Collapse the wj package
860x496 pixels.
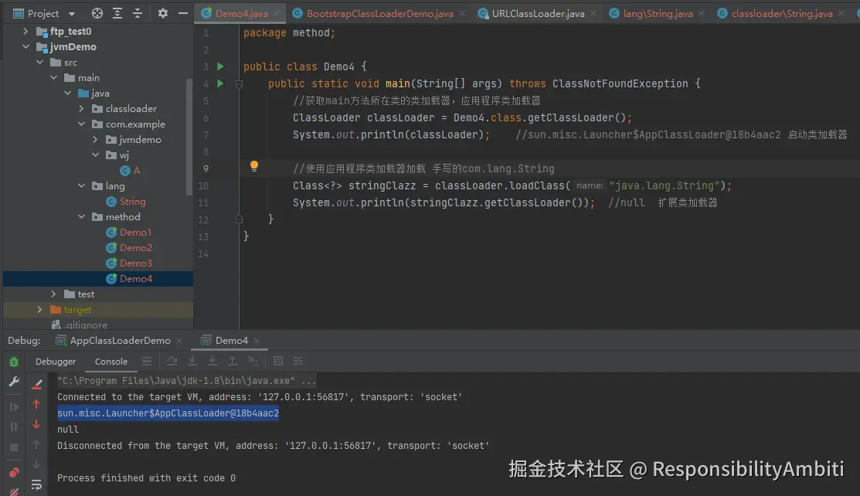click(96, 155)
